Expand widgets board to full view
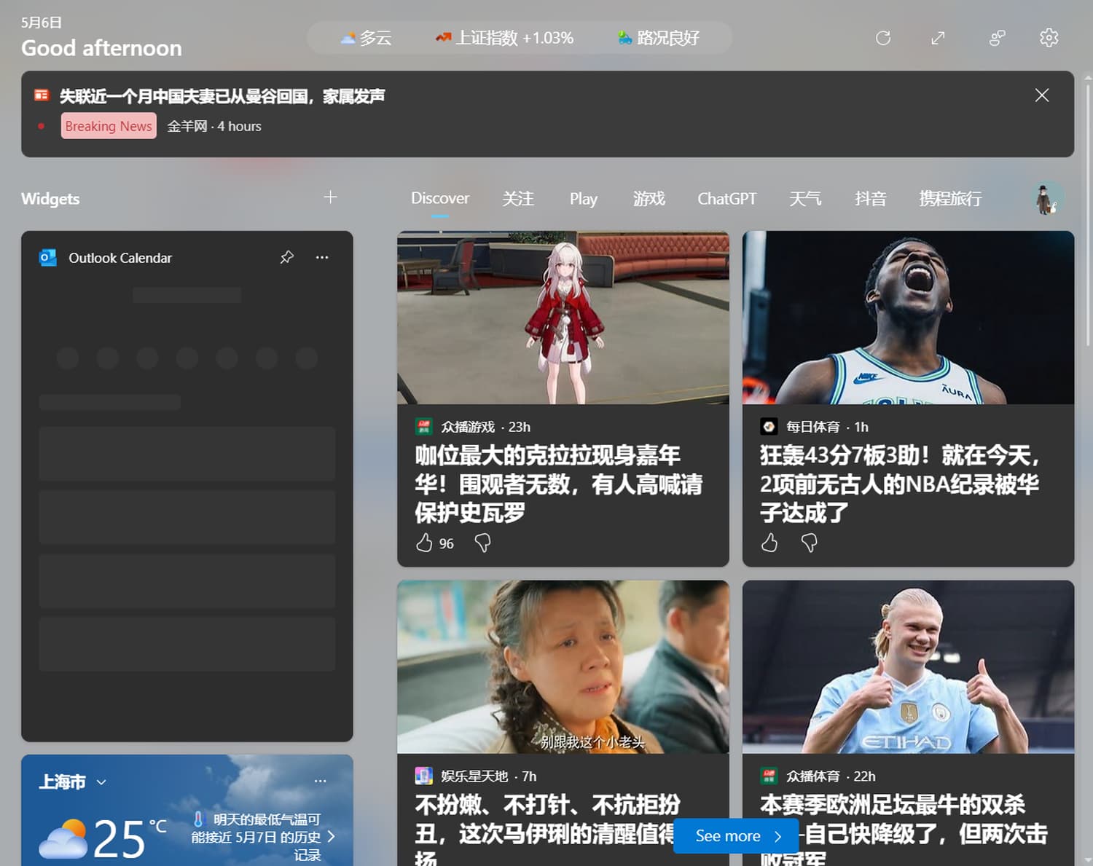 [x=938, y=38]
